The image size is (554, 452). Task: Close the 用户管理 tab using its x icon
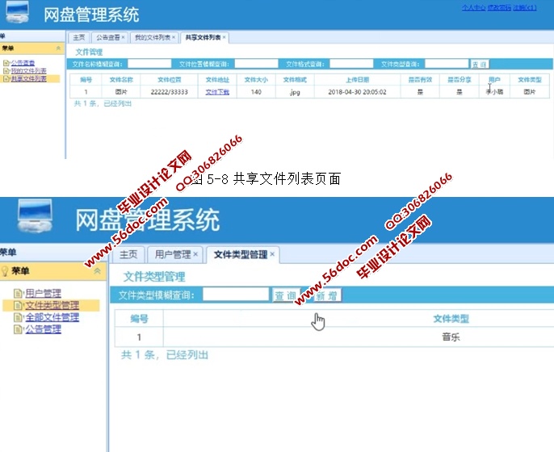(195, 255)
